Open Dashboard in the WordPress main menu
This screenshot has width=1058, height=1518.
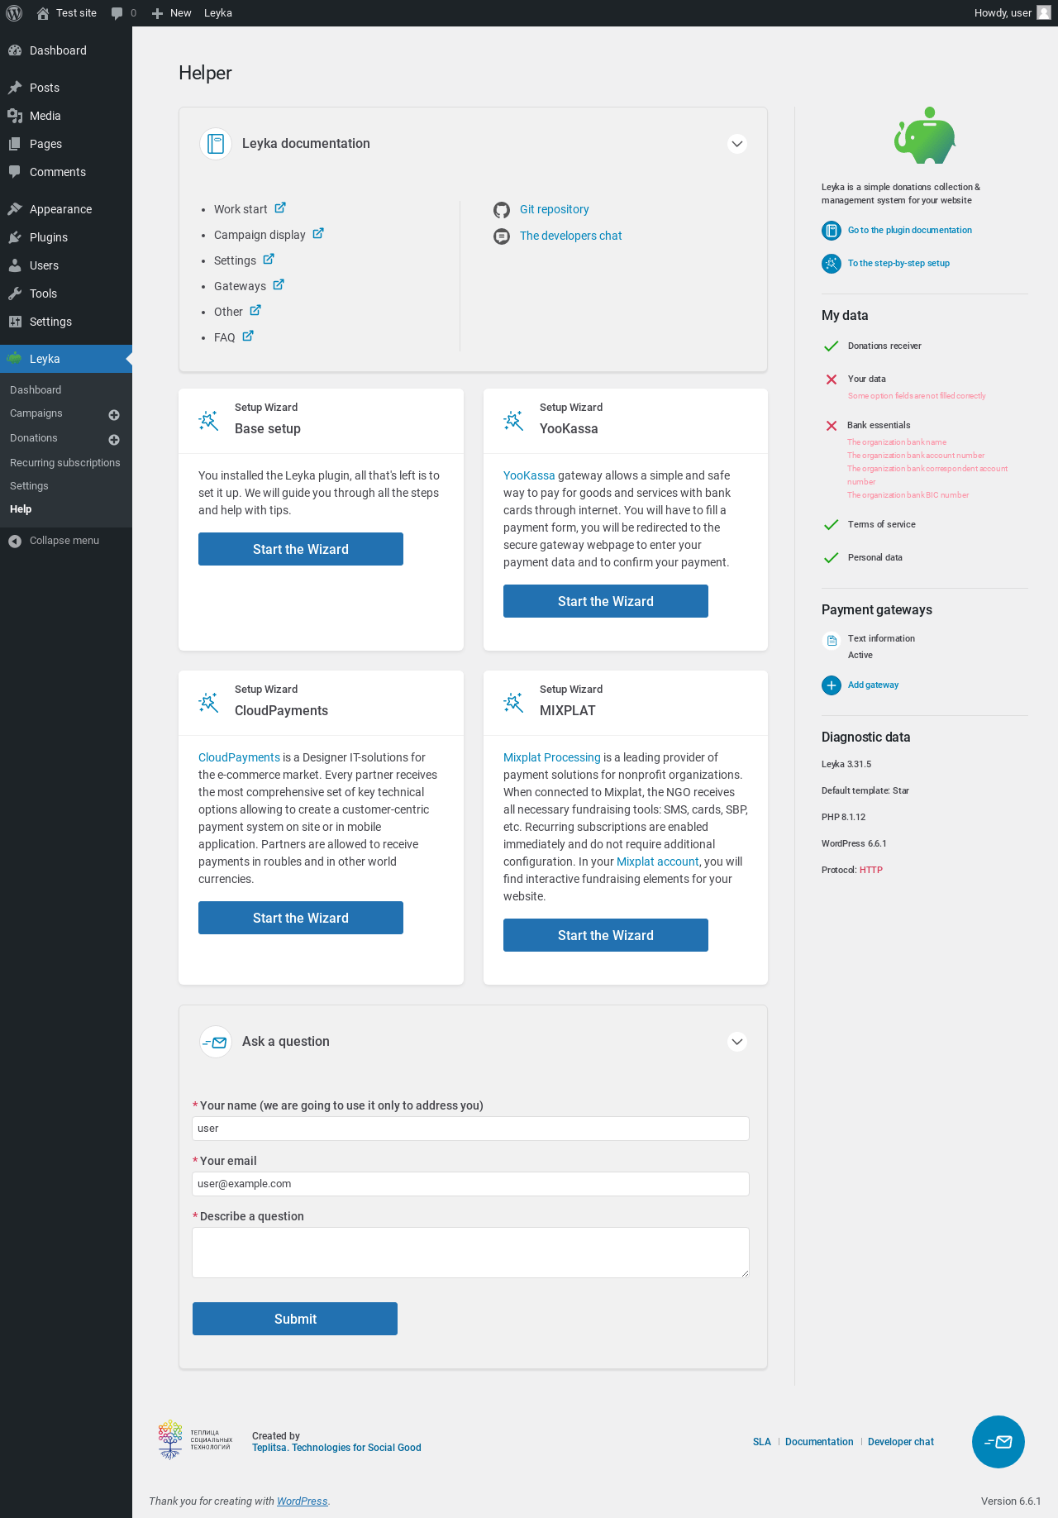tap(66, 50)
